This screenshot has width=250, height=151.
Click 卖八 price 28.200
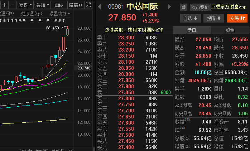point(126,50)
